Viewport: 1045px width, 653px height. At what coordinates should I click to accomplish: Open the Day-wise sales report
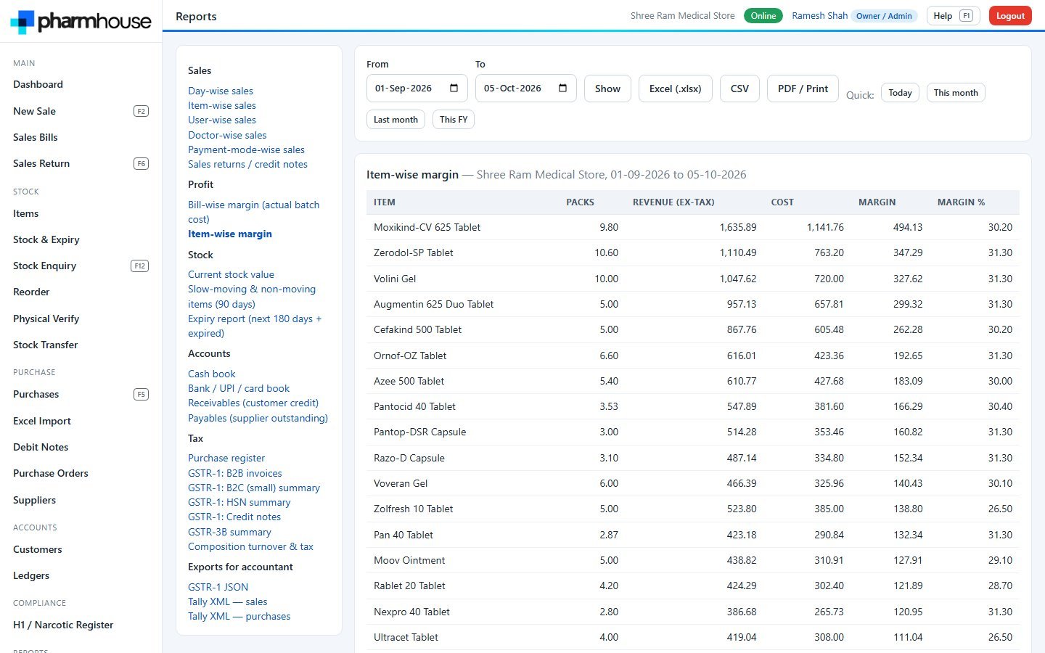pos(221,91)
